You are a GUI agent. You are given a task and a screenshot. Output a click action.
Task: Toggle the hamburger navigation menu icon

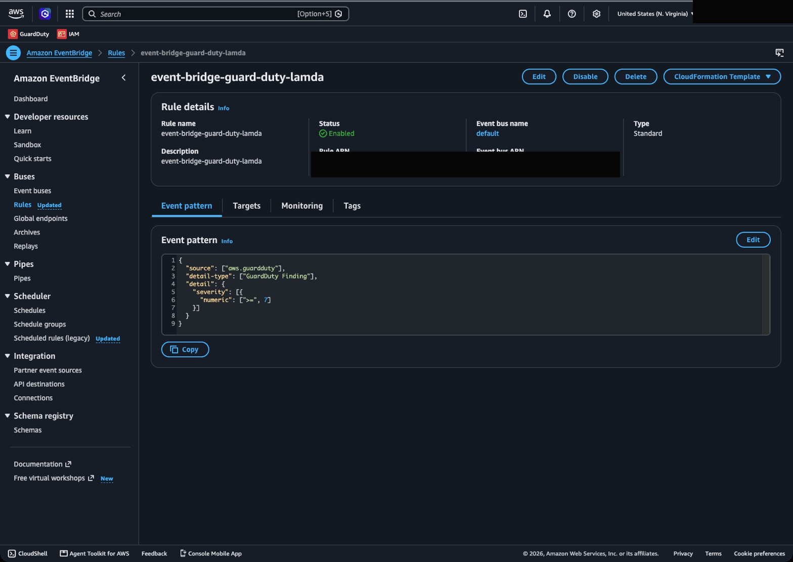click(14, 53)
